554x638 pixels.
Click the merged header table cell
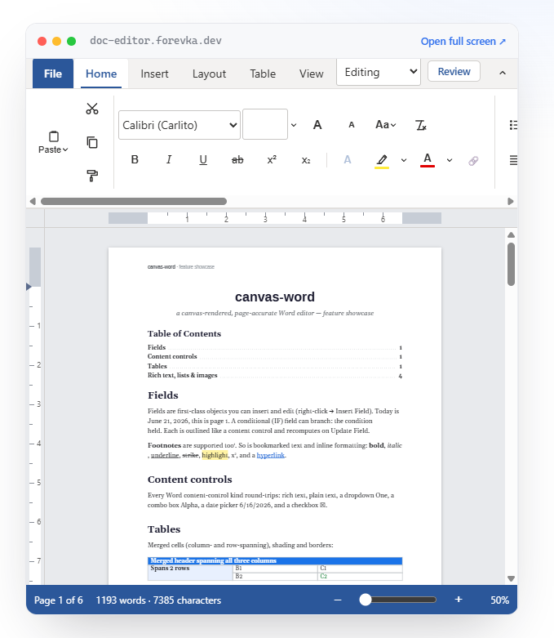click(x=275, y=560)
